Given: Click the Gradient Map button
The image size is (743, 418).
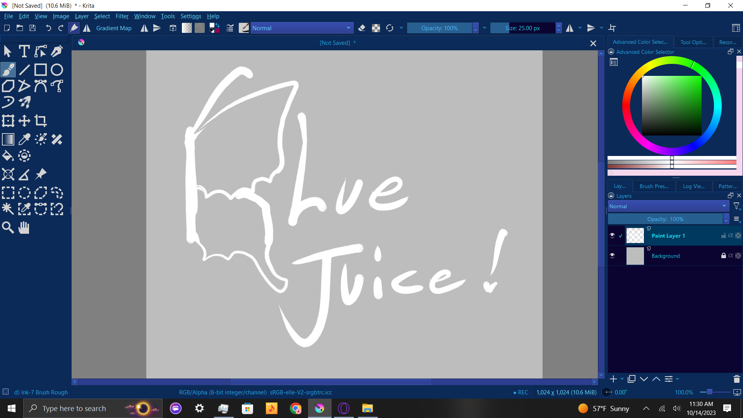Looking at the screenshot, I should click(113, 28).
